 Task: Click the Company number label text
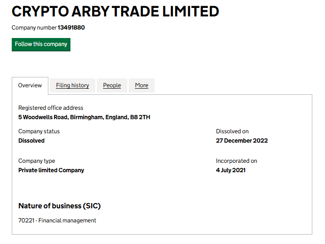tap(34, 28)
